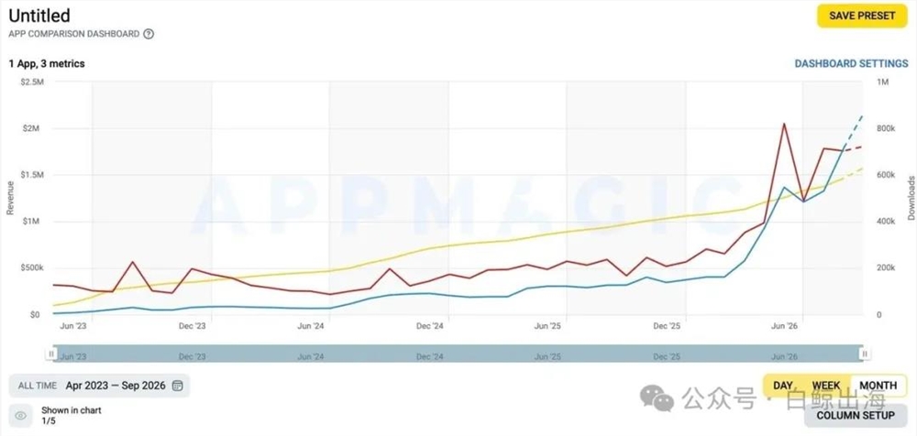Image resolution: width=917 pixels, height=436 pixels.
Task: Open the COLUMN SETUP panel
Action: coord(855,415)
